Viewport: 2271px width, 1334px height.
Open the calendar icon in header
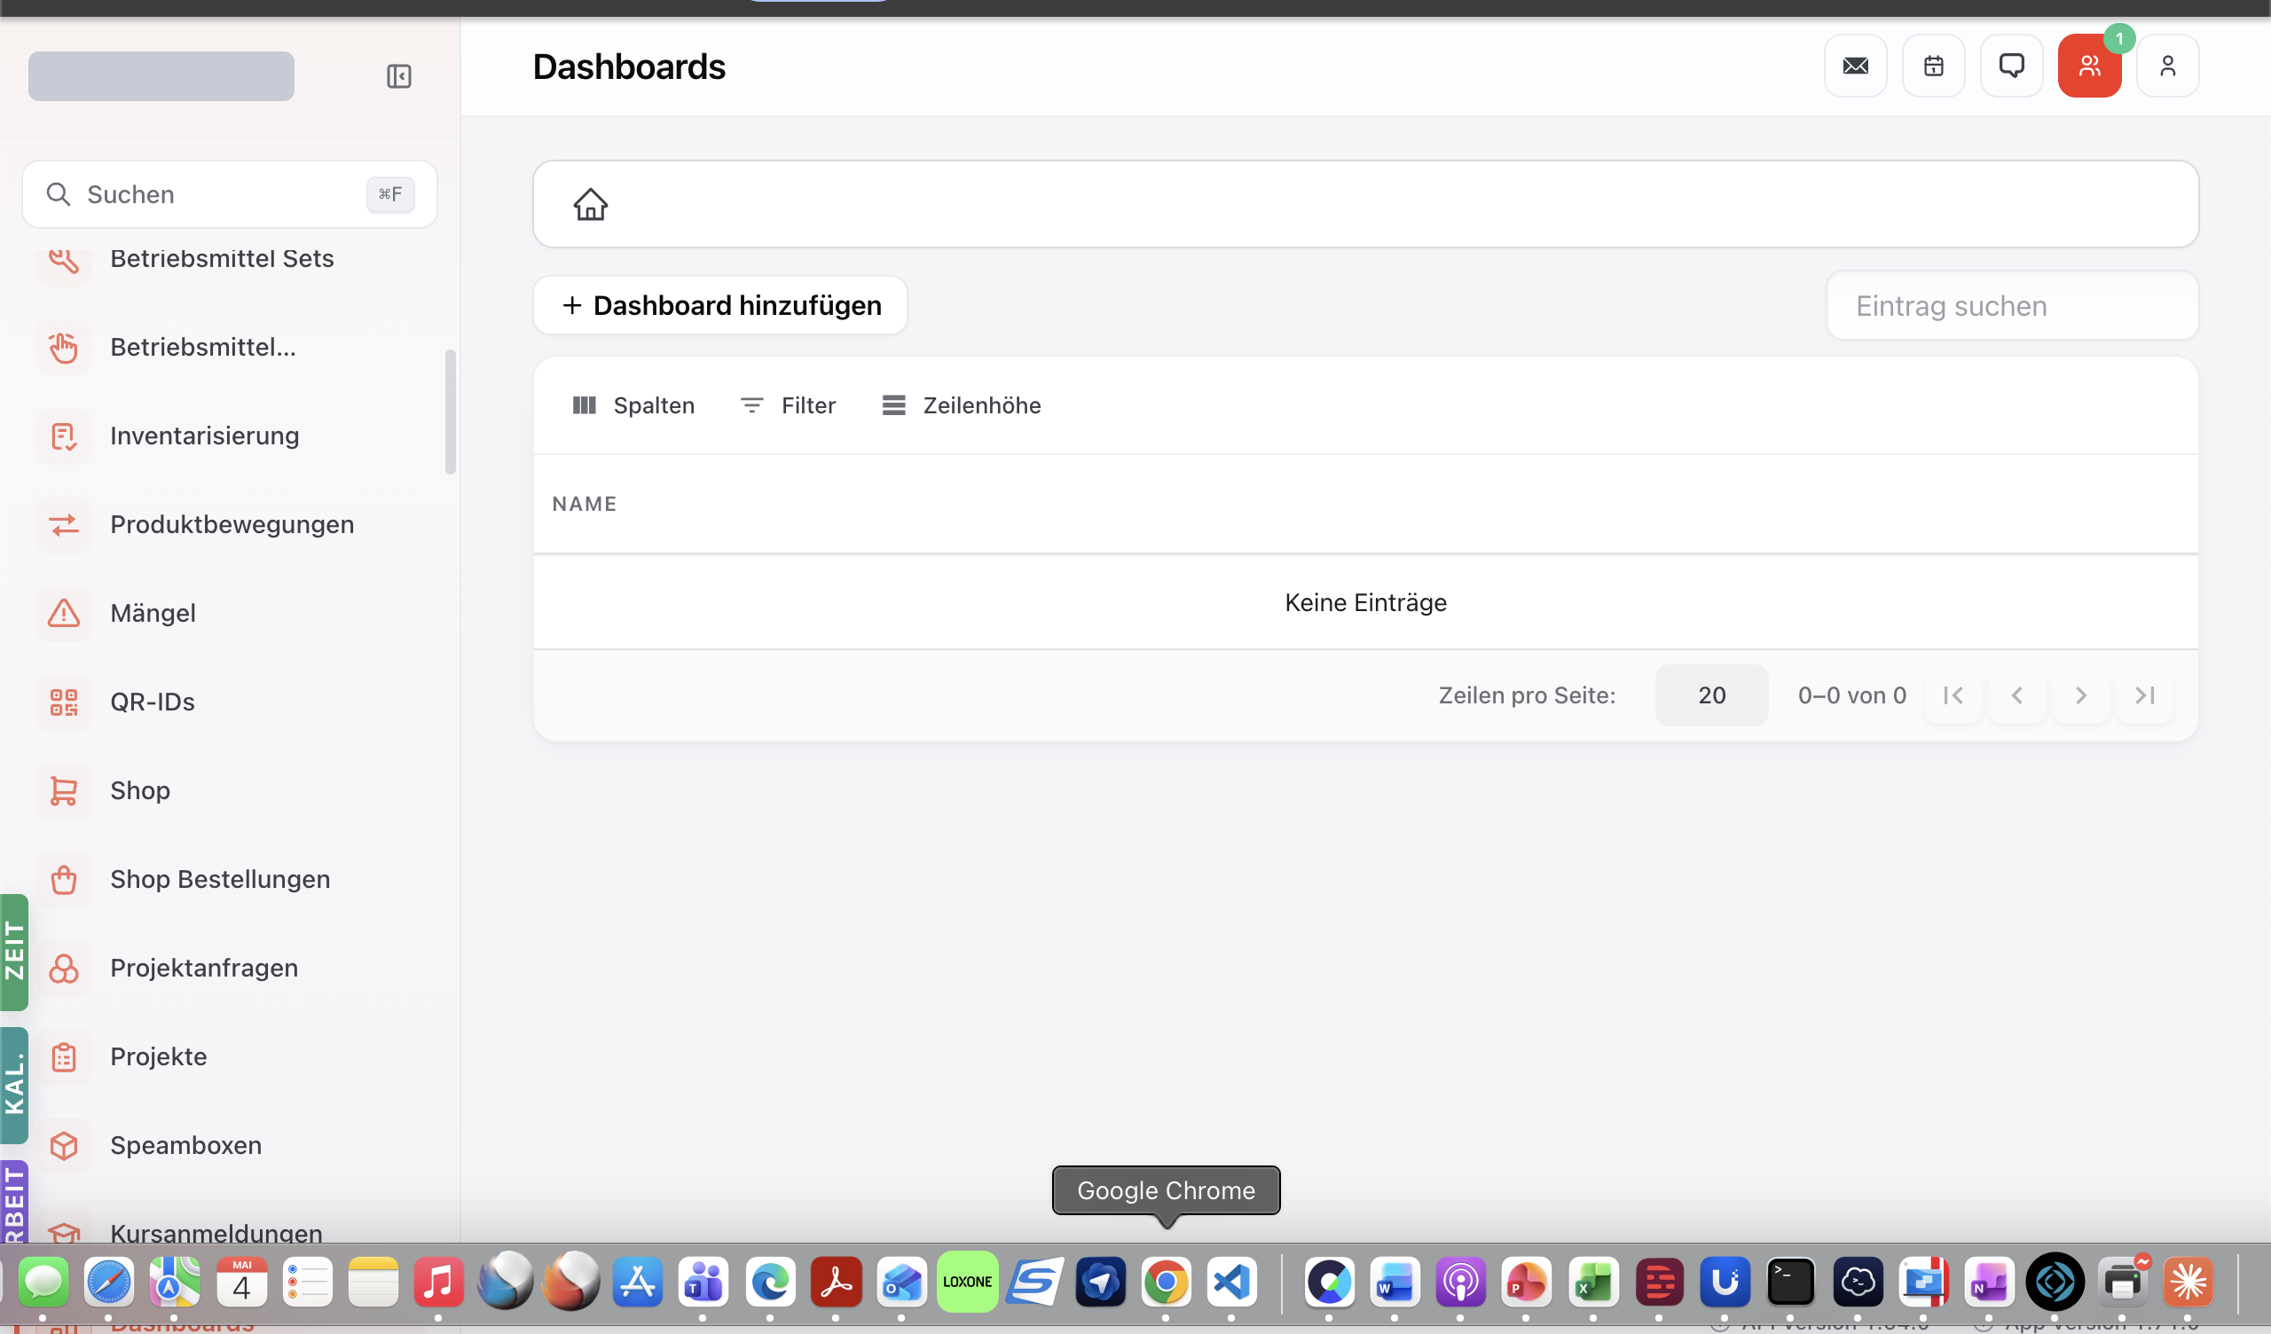pos(1933,66)
